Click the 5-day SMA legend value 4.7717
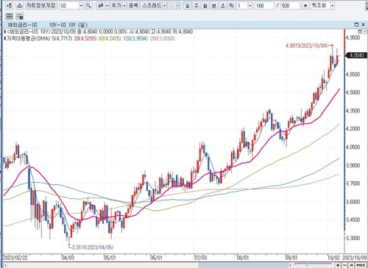Screen dimensions: 368x268 62,38
